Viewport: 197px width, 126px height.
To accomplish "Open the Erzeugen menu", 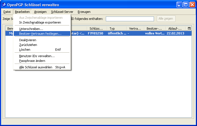I will pyautogui.click(x=84, y=12).
